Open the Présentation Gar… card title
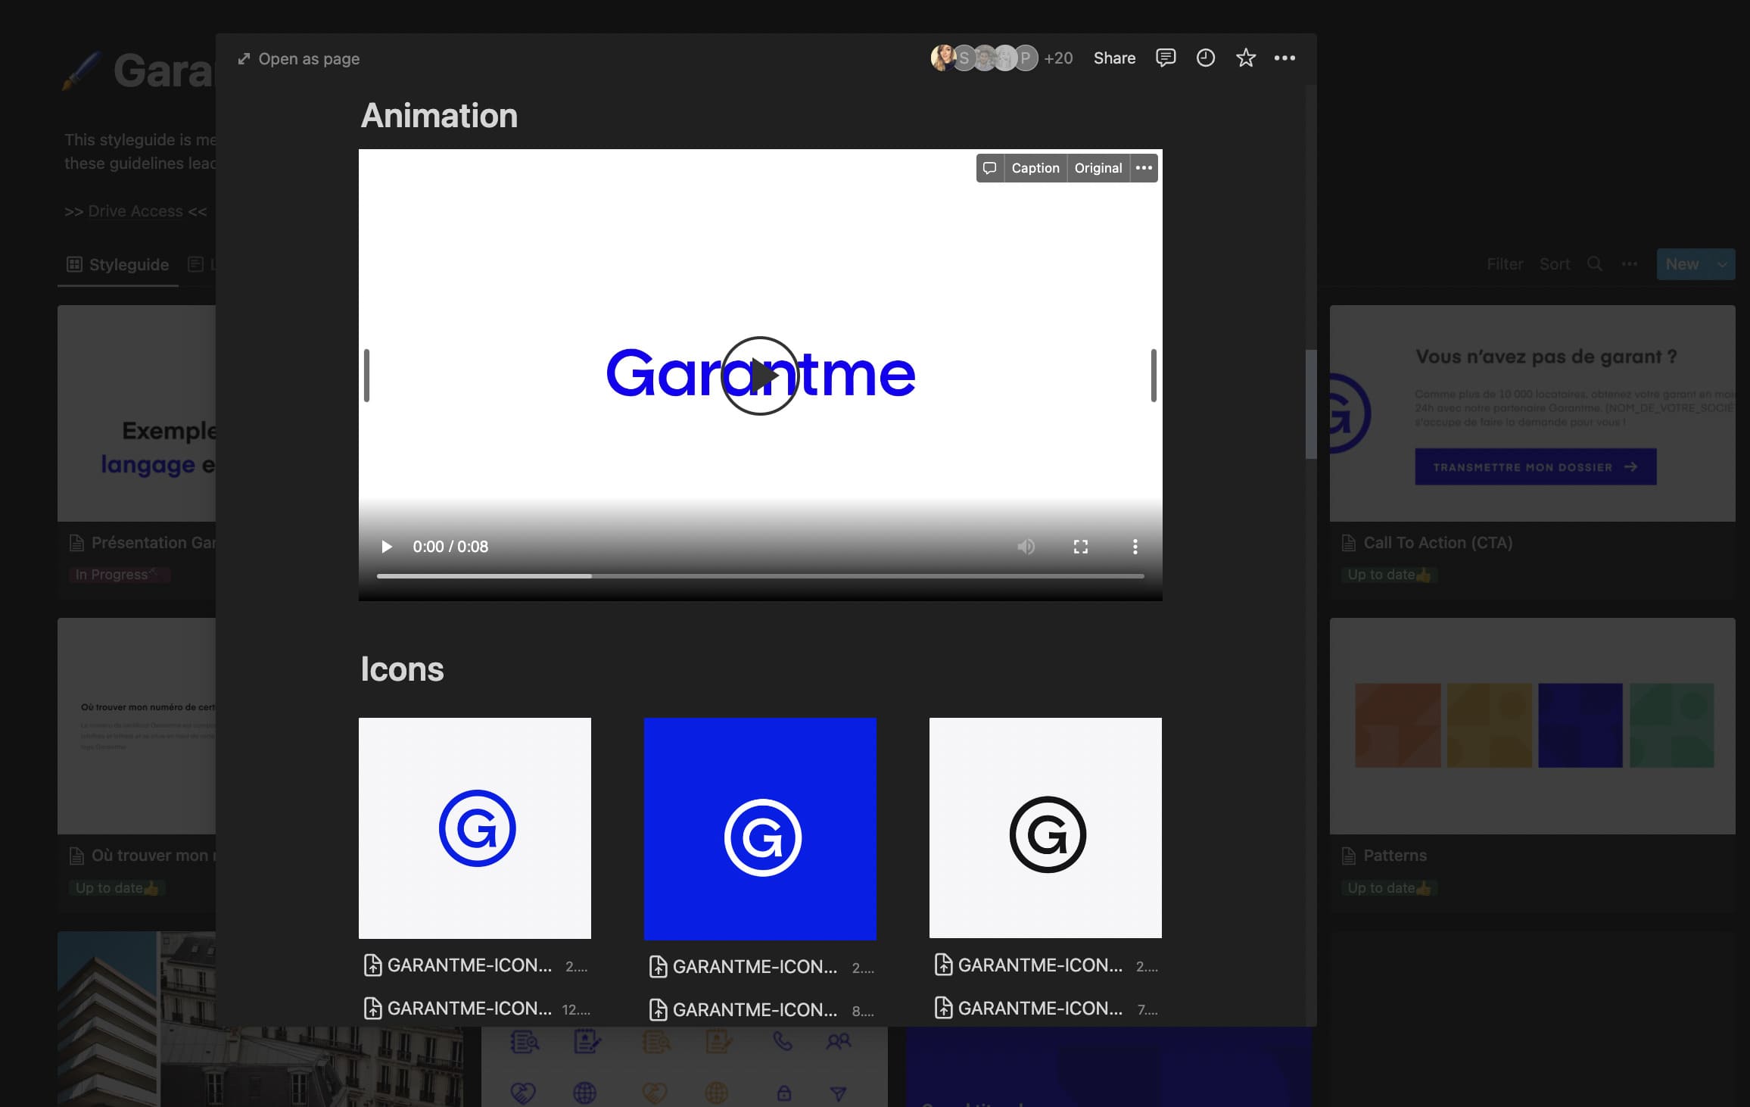The width and height of the screenshot is (1750, 1107). (x=154, y=543)
